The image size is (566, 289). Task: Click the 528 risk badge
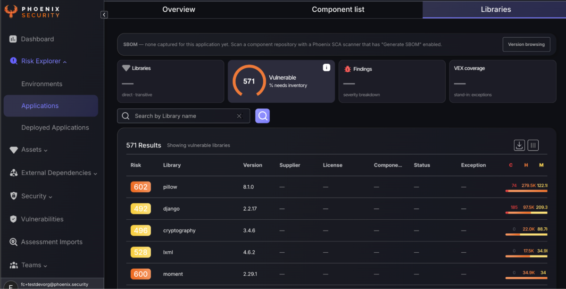(141, 252)
